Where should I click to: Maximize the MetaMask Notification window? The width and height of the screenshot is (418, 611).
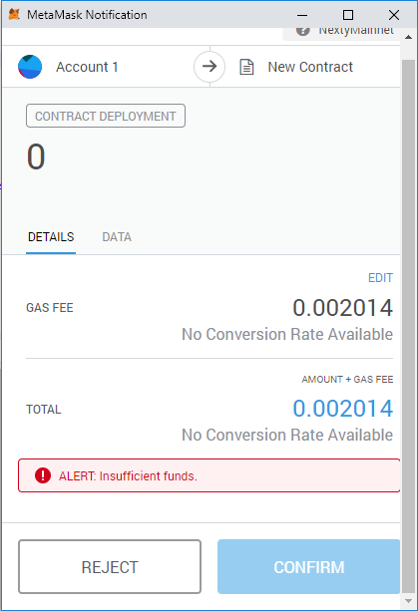point(348,15)
